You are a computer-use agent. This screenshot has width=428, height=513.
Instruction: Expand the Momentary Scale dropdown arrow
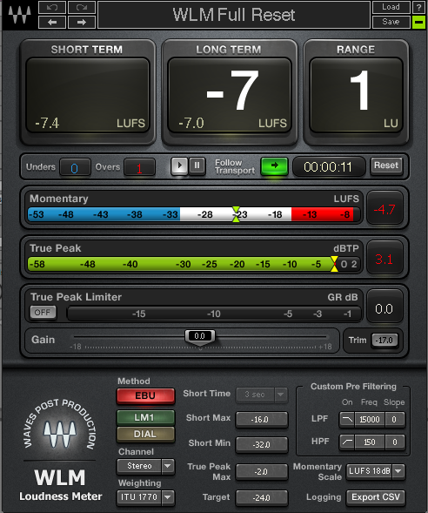[398, 471]
